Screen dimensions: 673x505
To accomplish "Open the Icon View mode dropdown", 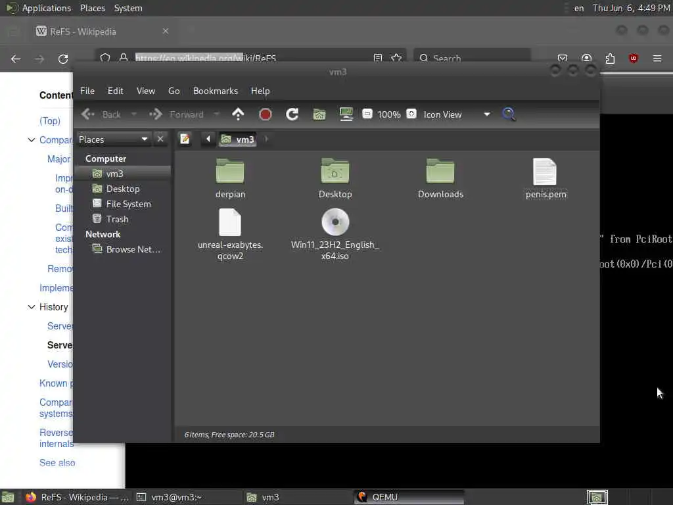I will (457, 114).
